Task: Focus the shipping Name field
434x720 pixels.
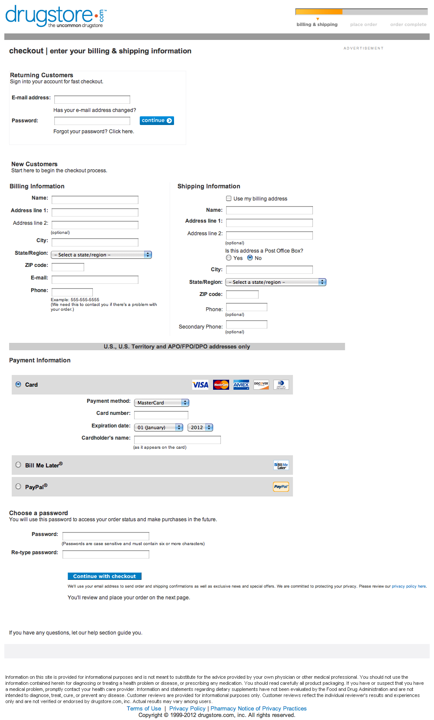Action: click(x=270, y=210)
